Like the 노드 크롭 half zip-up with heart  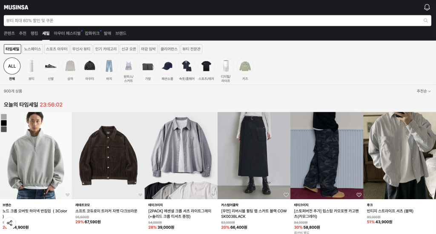click(67, 195)
